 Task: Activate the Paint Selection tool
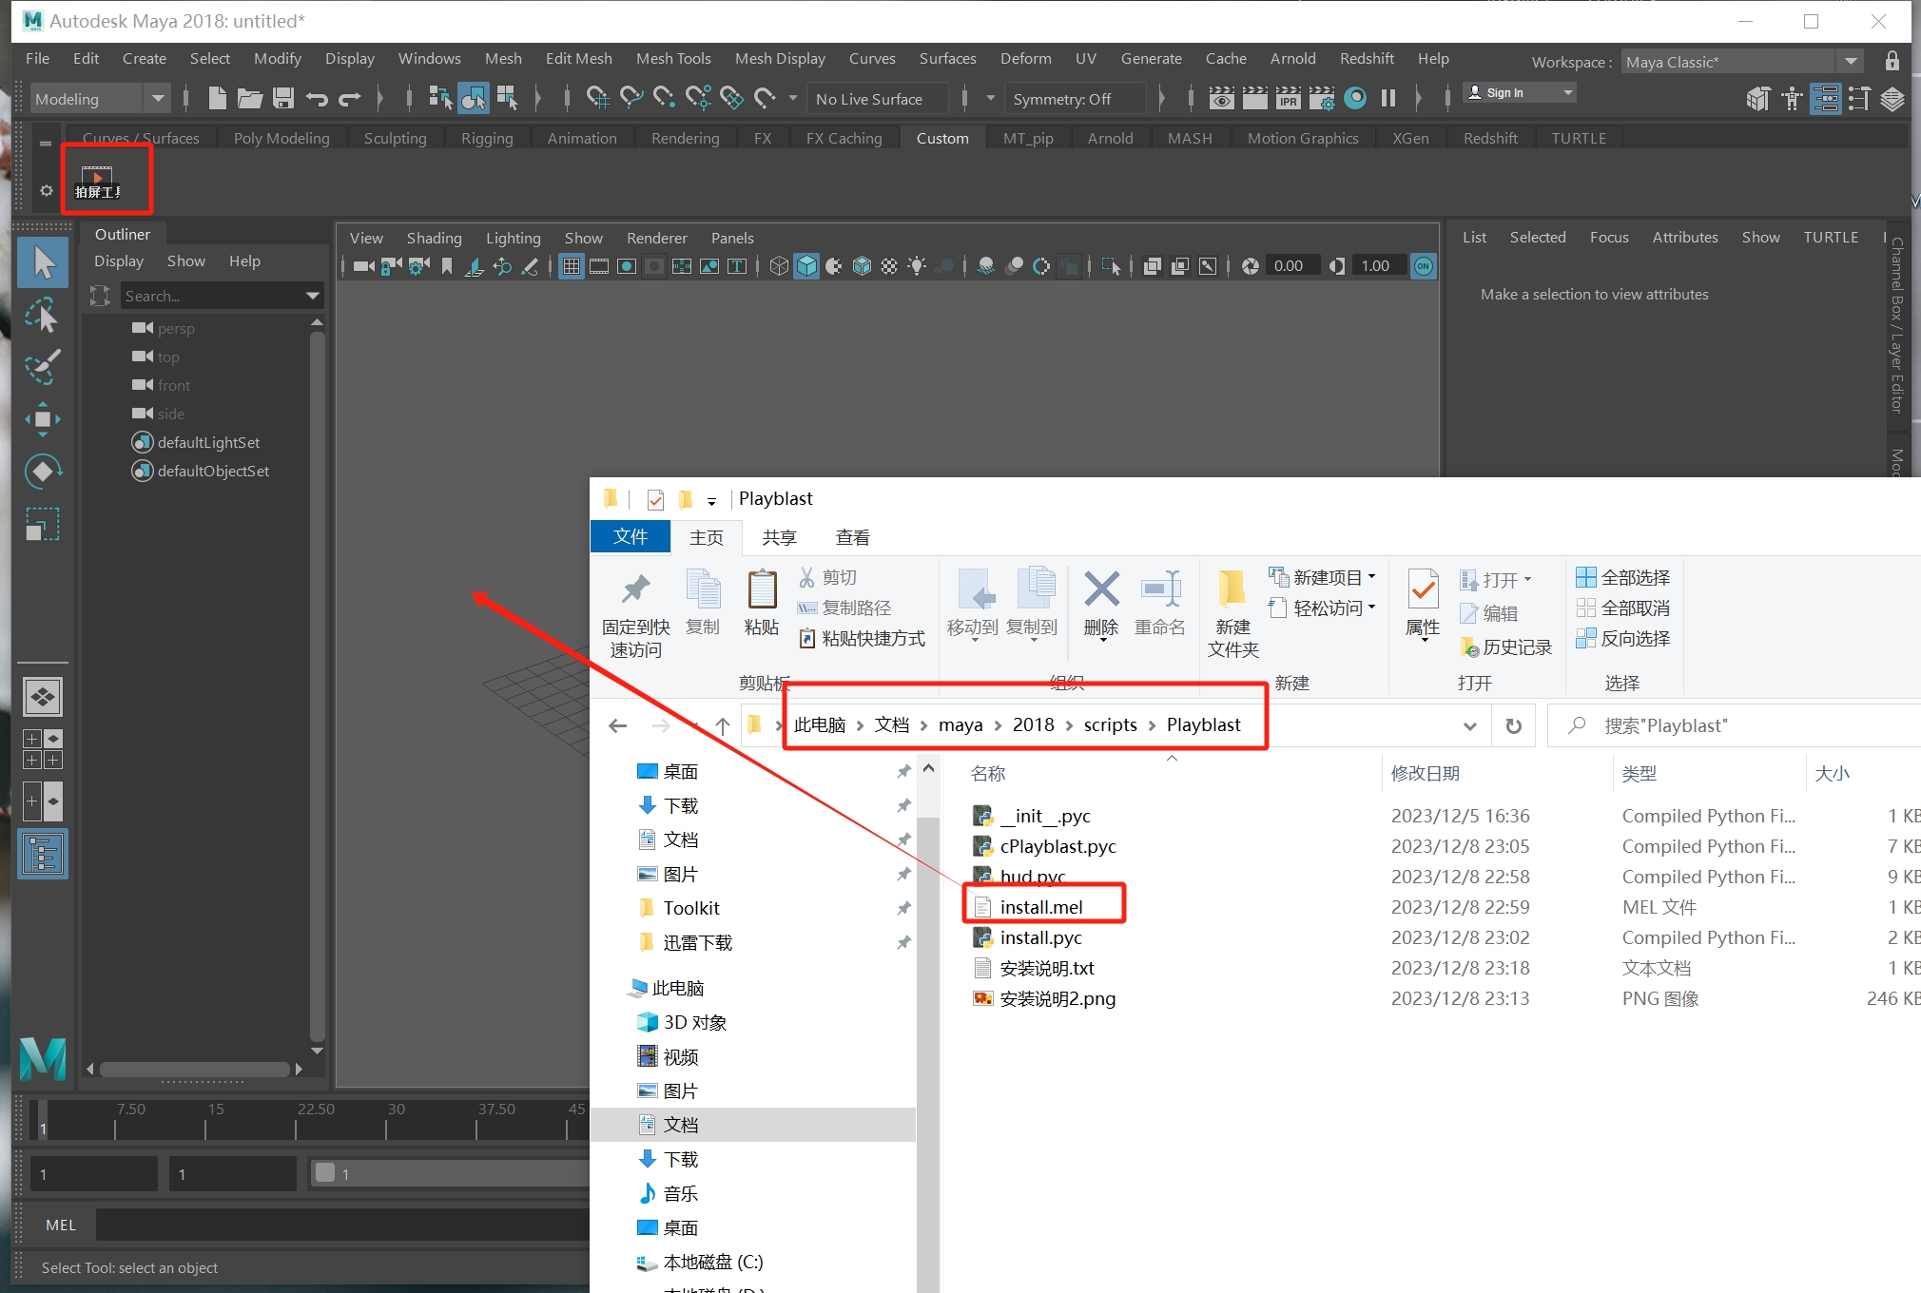point(43,366)
